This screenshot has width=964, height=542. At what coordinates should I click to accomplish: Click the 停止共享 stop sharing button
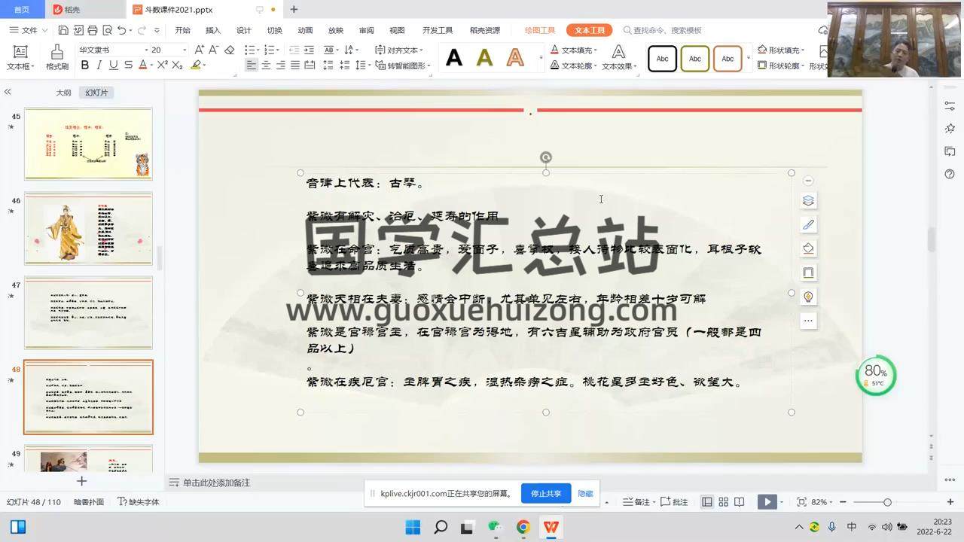tap(546, 494)
